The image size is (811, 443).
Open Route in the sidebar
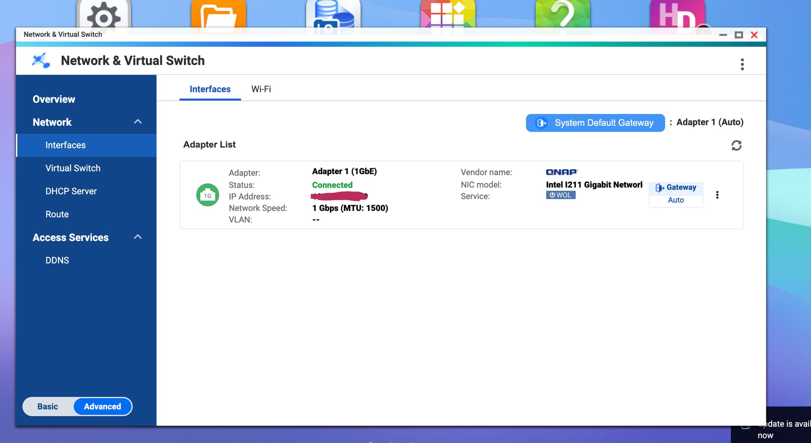[x=86, y=214]
